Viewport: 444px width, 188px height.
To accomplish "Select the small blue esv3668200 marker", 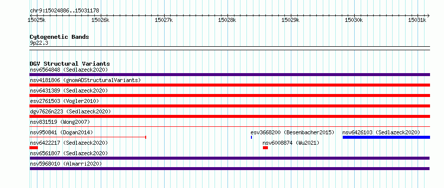I will point(251,137).
